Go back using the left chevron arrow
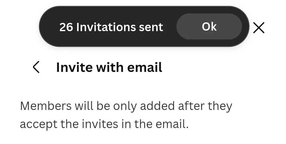Viewport: 286px width, 144px height. pyautogui.click(x=36, y=67)
